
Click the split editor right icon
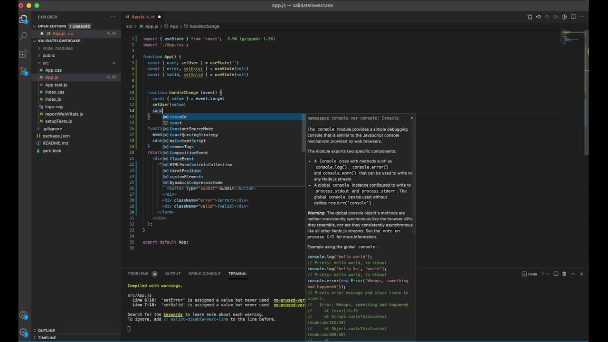pos(573,17)
